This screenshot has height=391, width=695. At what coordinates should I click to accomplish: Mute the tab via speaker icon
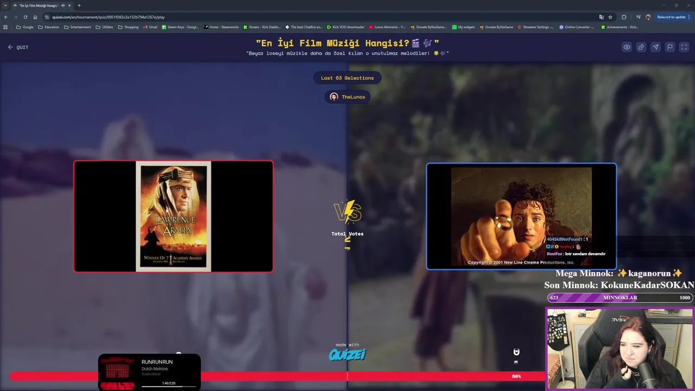point(63,5)
